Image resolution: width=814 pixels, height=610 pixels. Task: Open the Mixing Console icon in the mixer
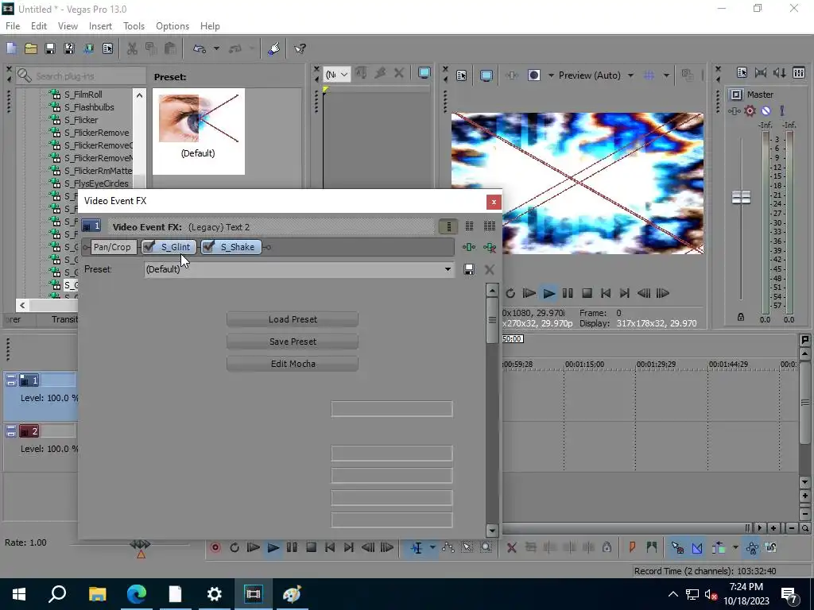coord(799,73)
